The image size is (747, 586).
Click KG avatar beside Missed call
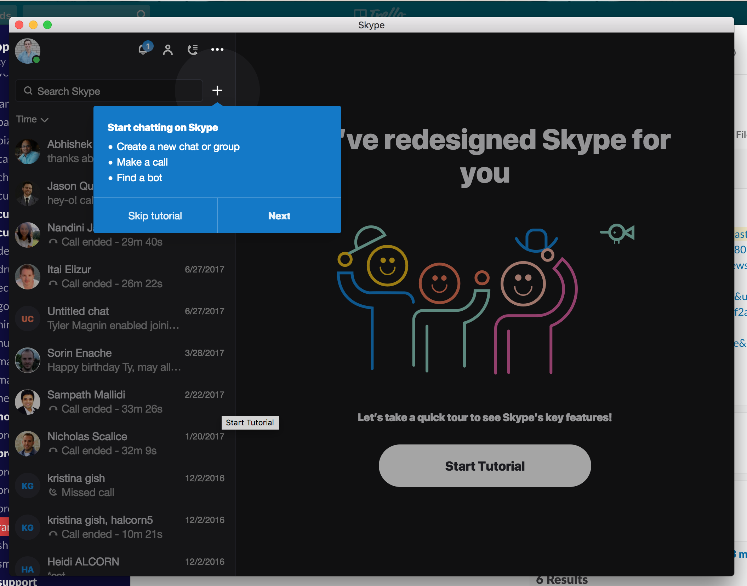(x=28, y=486)
